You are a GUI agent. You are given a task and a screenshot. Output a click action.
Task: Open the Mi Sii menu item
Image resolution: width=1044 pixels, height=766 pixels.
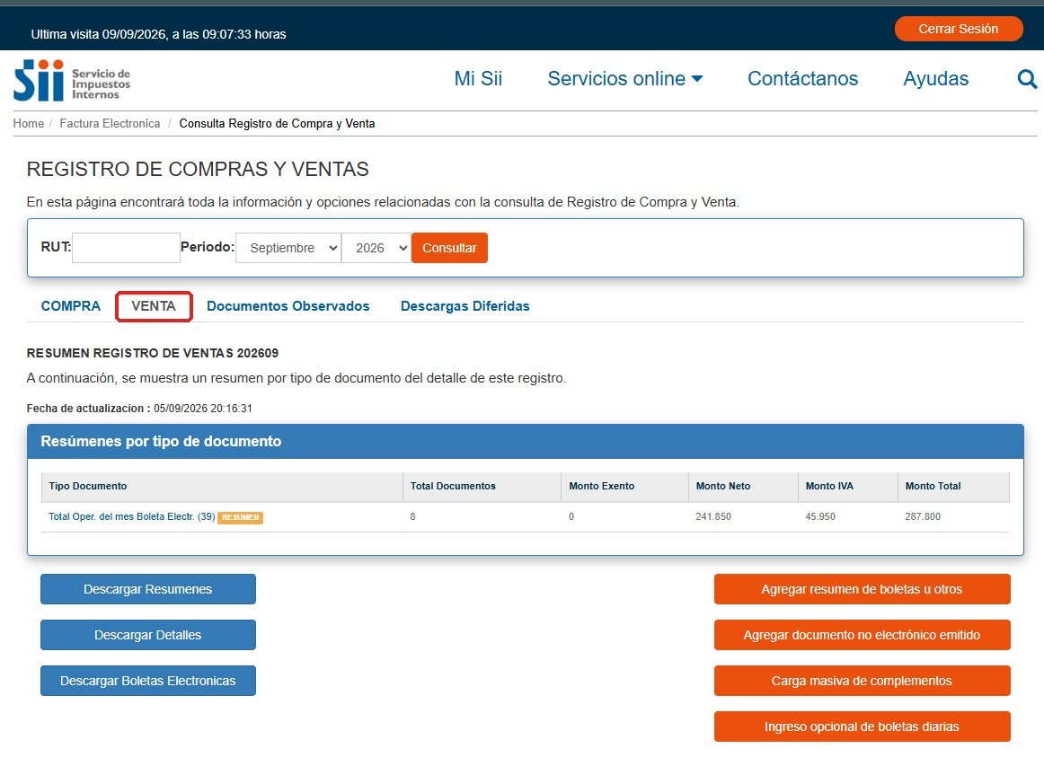click(x=478, y=78)
